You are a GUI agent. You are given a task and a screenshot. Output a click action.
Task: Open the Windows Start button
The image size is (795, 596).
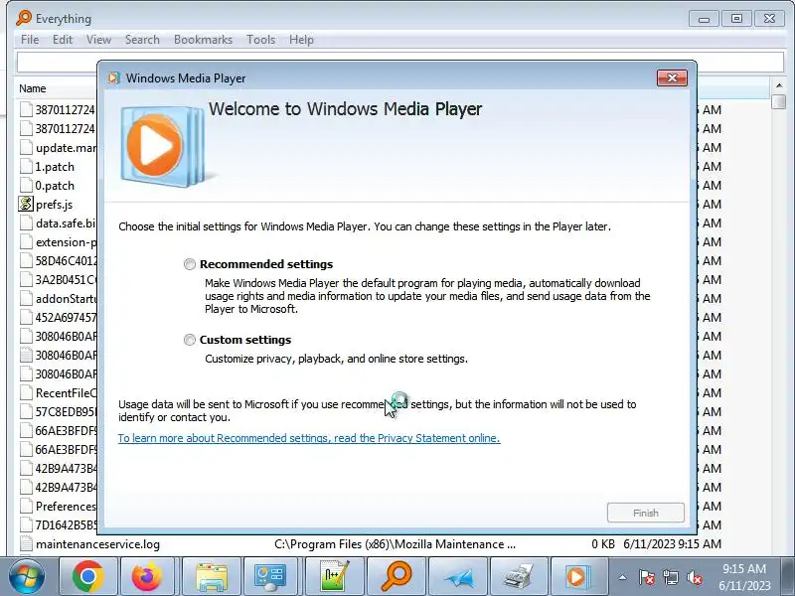pos(27,577)
